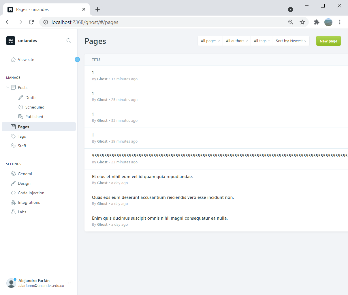The width and height of the screenshot is (348, 295).
Task: Open a new browser tab with plus
Action: coord(98,10)
